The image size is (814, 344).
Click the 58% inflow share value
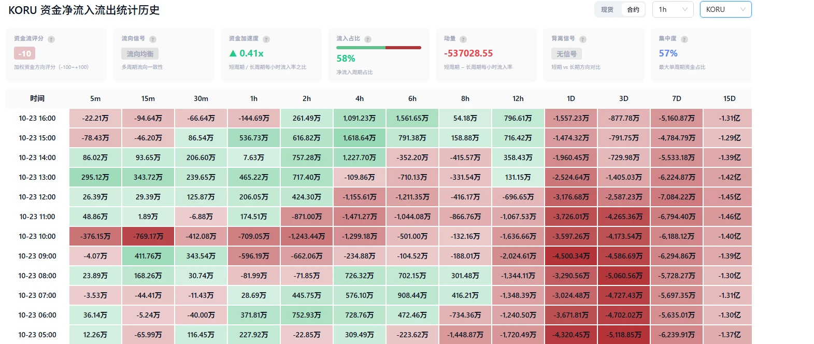(346, 59)
